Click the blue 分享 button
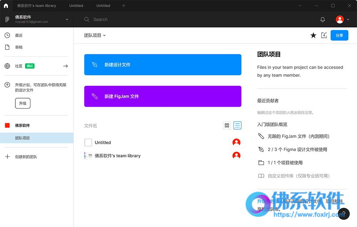This screenshot has width=357, height=227. [x=339, y=35]
